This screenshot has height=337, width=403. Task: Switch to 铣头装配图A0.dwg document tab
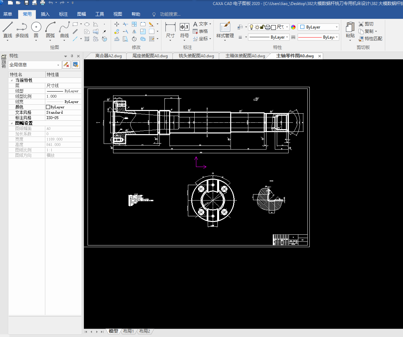point(196,56)
